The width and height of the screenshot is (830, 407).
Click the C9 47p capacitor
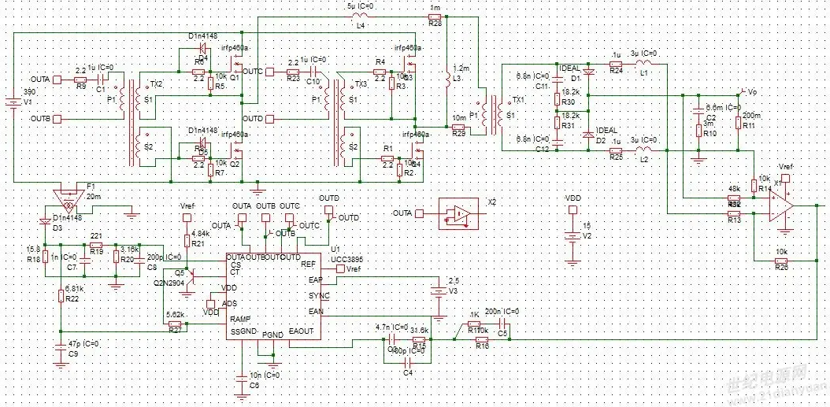tap(62, 346)
